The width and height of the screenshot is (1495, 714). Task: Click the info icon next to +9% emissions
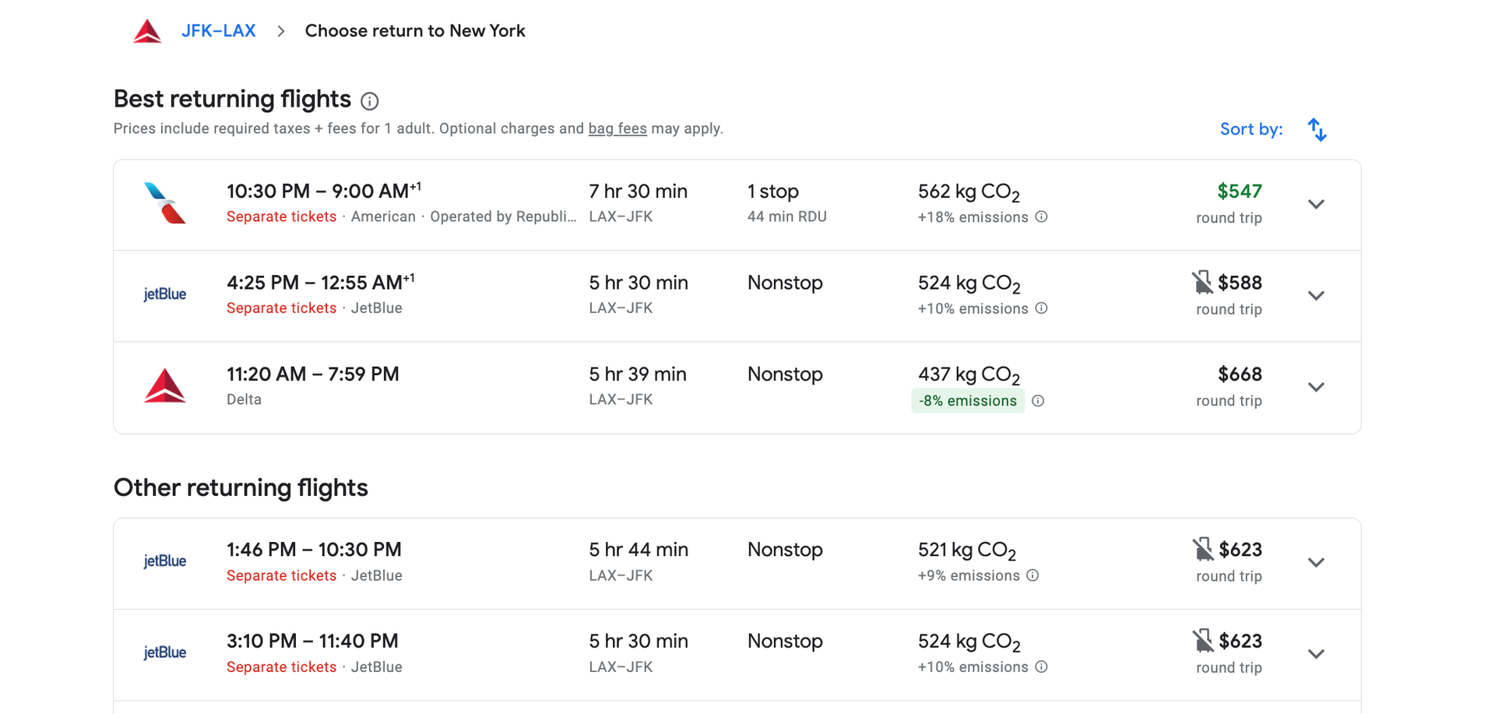[x=1032, y=576]
